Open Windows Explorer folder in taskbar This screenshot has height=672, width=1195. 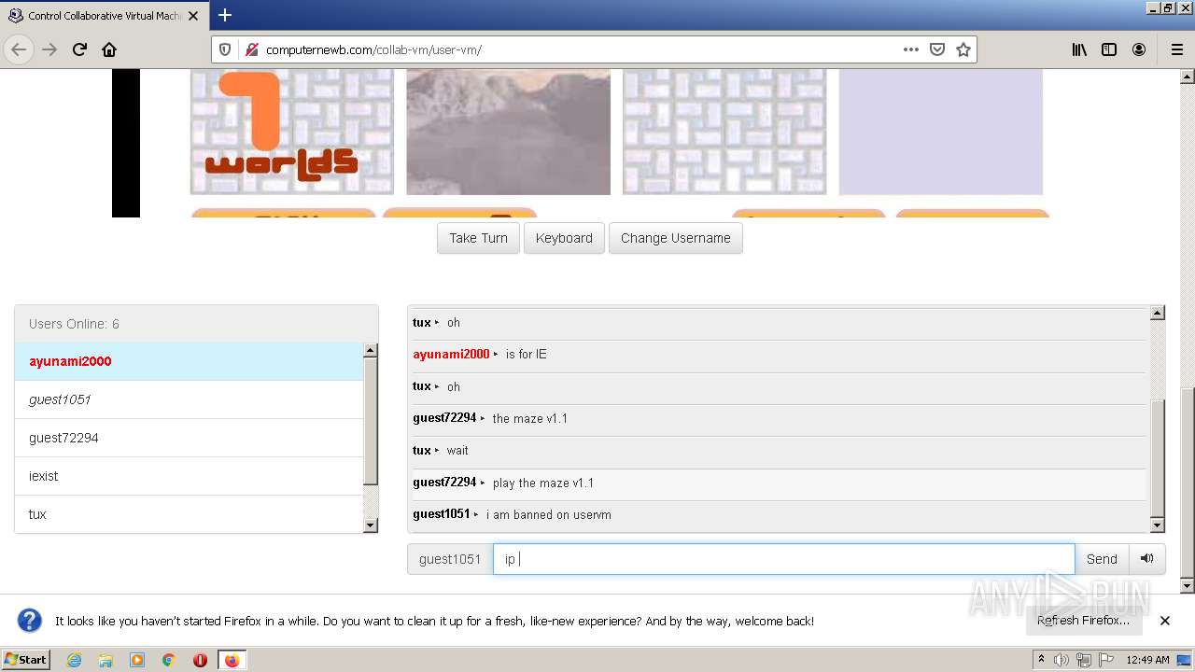click(105, 660)
